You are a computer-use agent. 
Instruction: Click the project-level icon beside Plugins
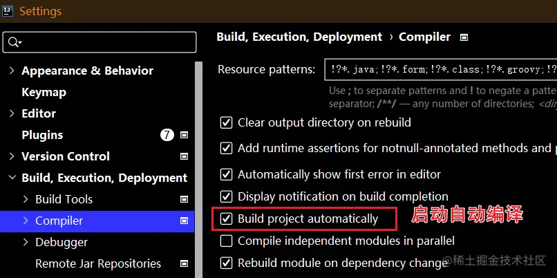pyautogui.click(x=184, y=135)
